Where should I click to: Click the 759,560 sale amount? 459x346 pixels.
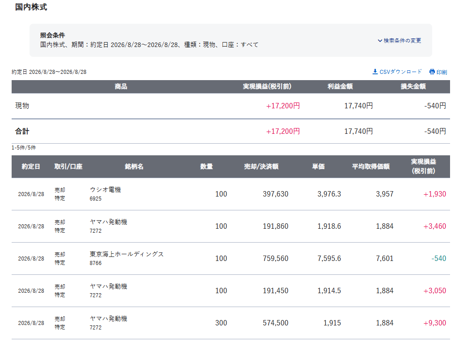pos(276,258)
